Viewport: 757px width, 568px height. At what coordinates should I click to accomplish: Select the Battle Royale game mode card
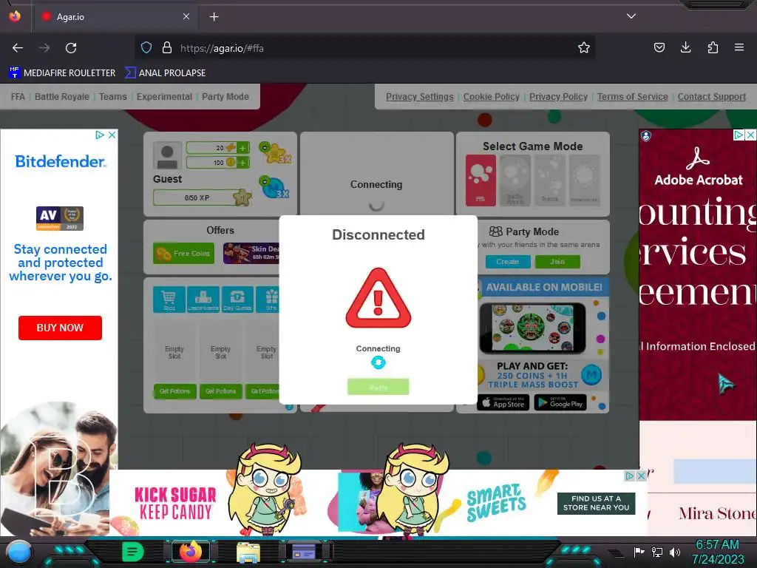click(x=515, y=180)
